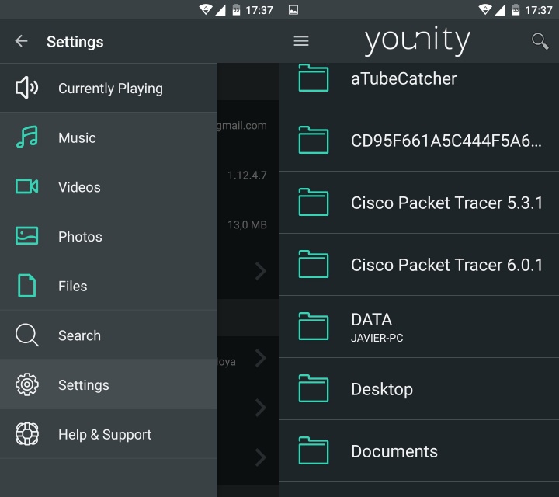This screenshot has height=497, width=559.
Task: Open the Documents folder name
Action: (x=394, y=451)
